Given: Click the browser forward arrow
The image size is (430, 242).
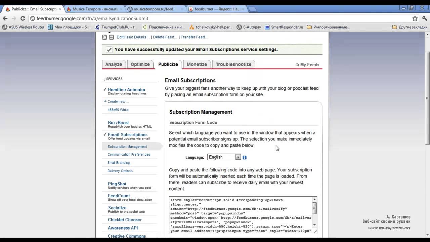Looking at the screenshot, I should [14, 18].
